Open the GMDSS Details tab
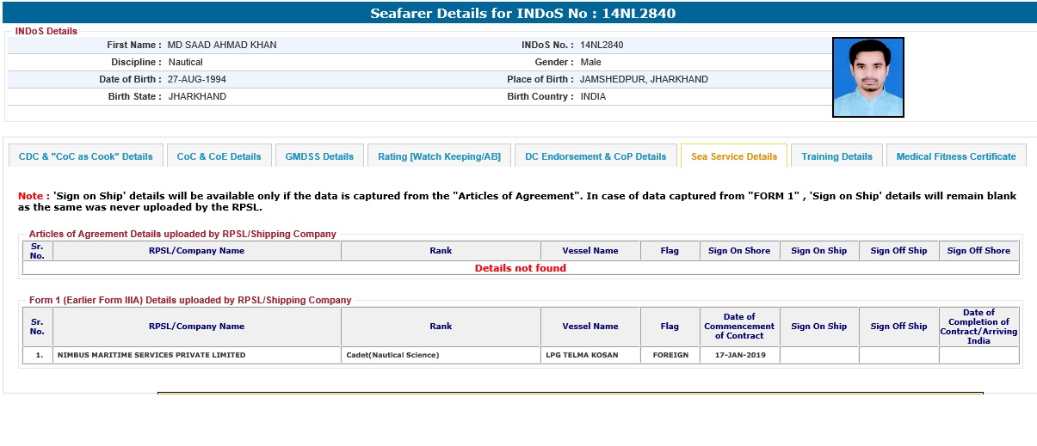This screenshot has height=446, width=1037. coord(319,156)
